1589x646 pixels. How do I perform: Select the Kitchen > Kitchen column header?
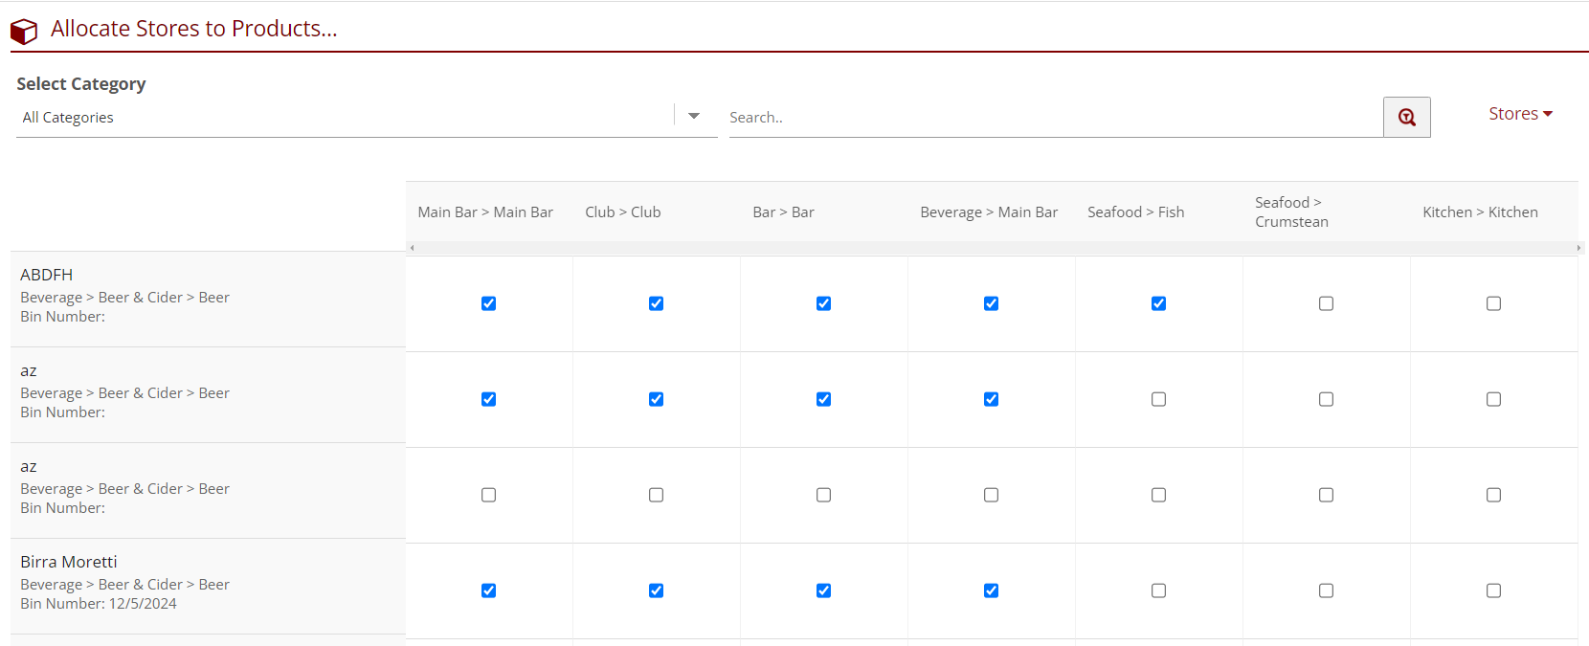point(1480,212)
